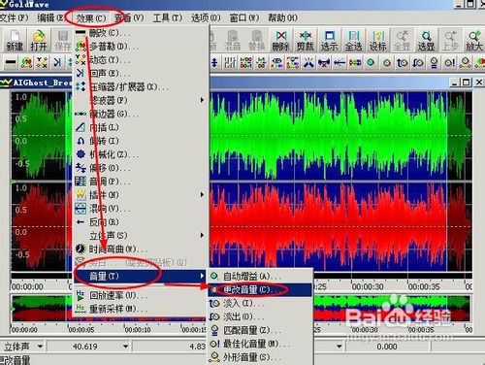Choose 音调(P) effect from menu
Image resolution: width=485 pixels, height=365 pixels.
(140, 182)
